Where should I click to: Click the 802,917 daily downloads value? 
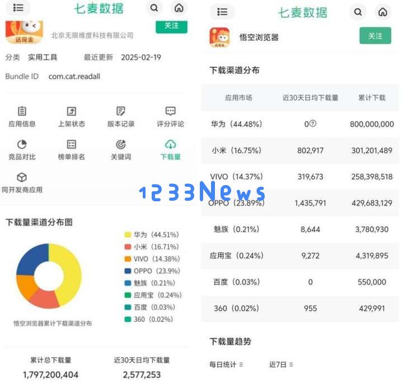coord(310,150)
